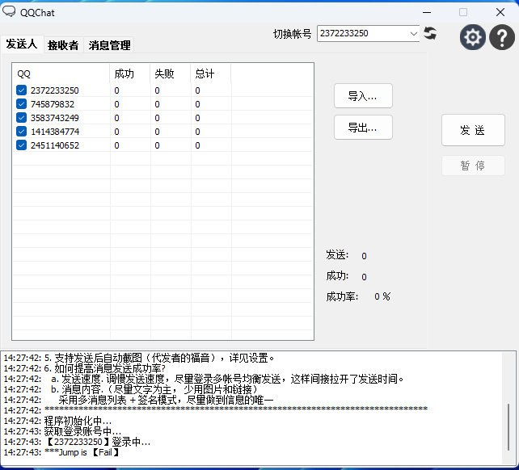Open the 消息管理 tab

point(109,45)
